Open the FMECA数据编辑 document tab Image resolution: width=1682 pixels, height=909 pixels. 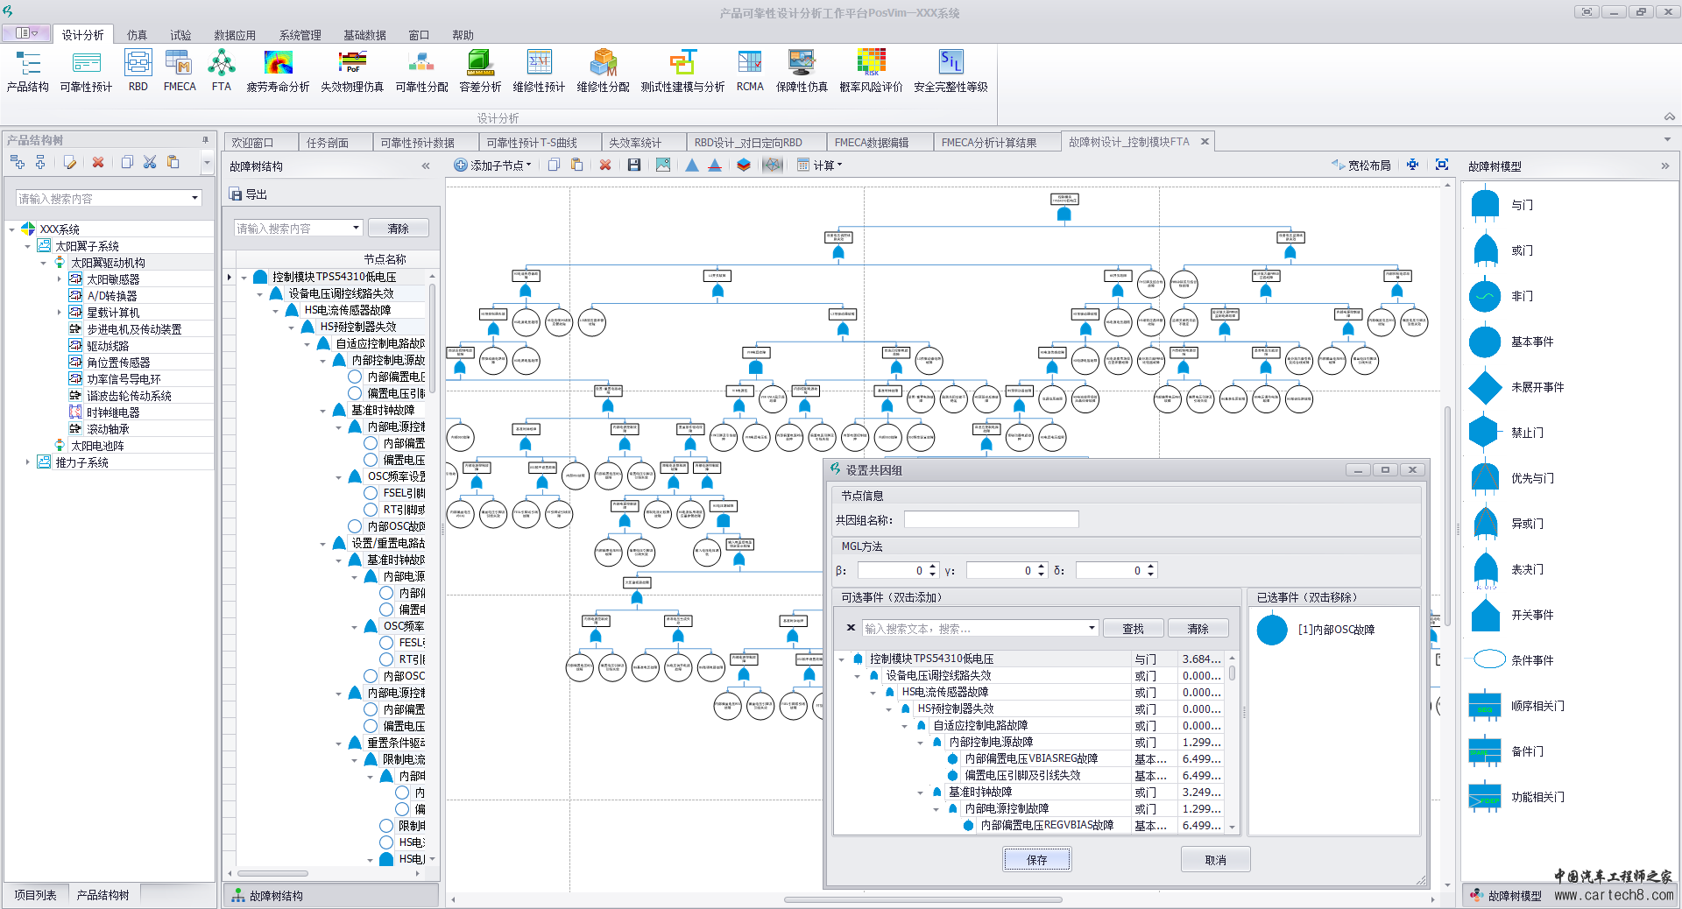(x=871, y=143)
